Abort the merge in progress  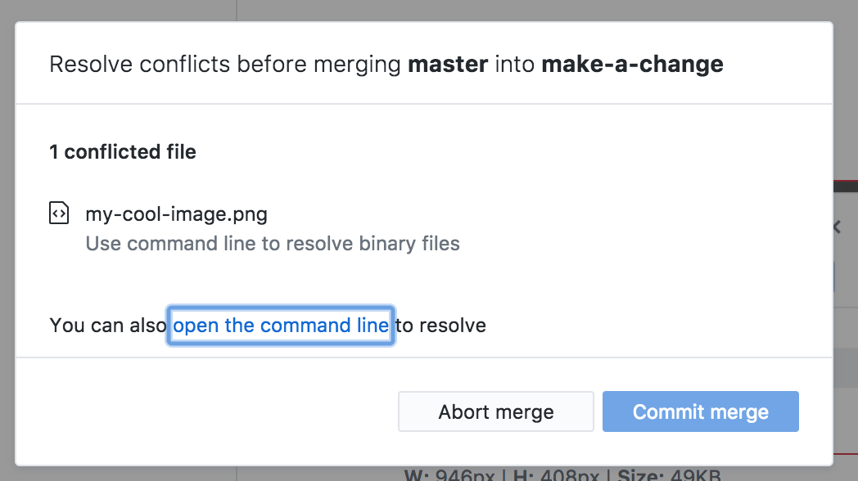495,411
